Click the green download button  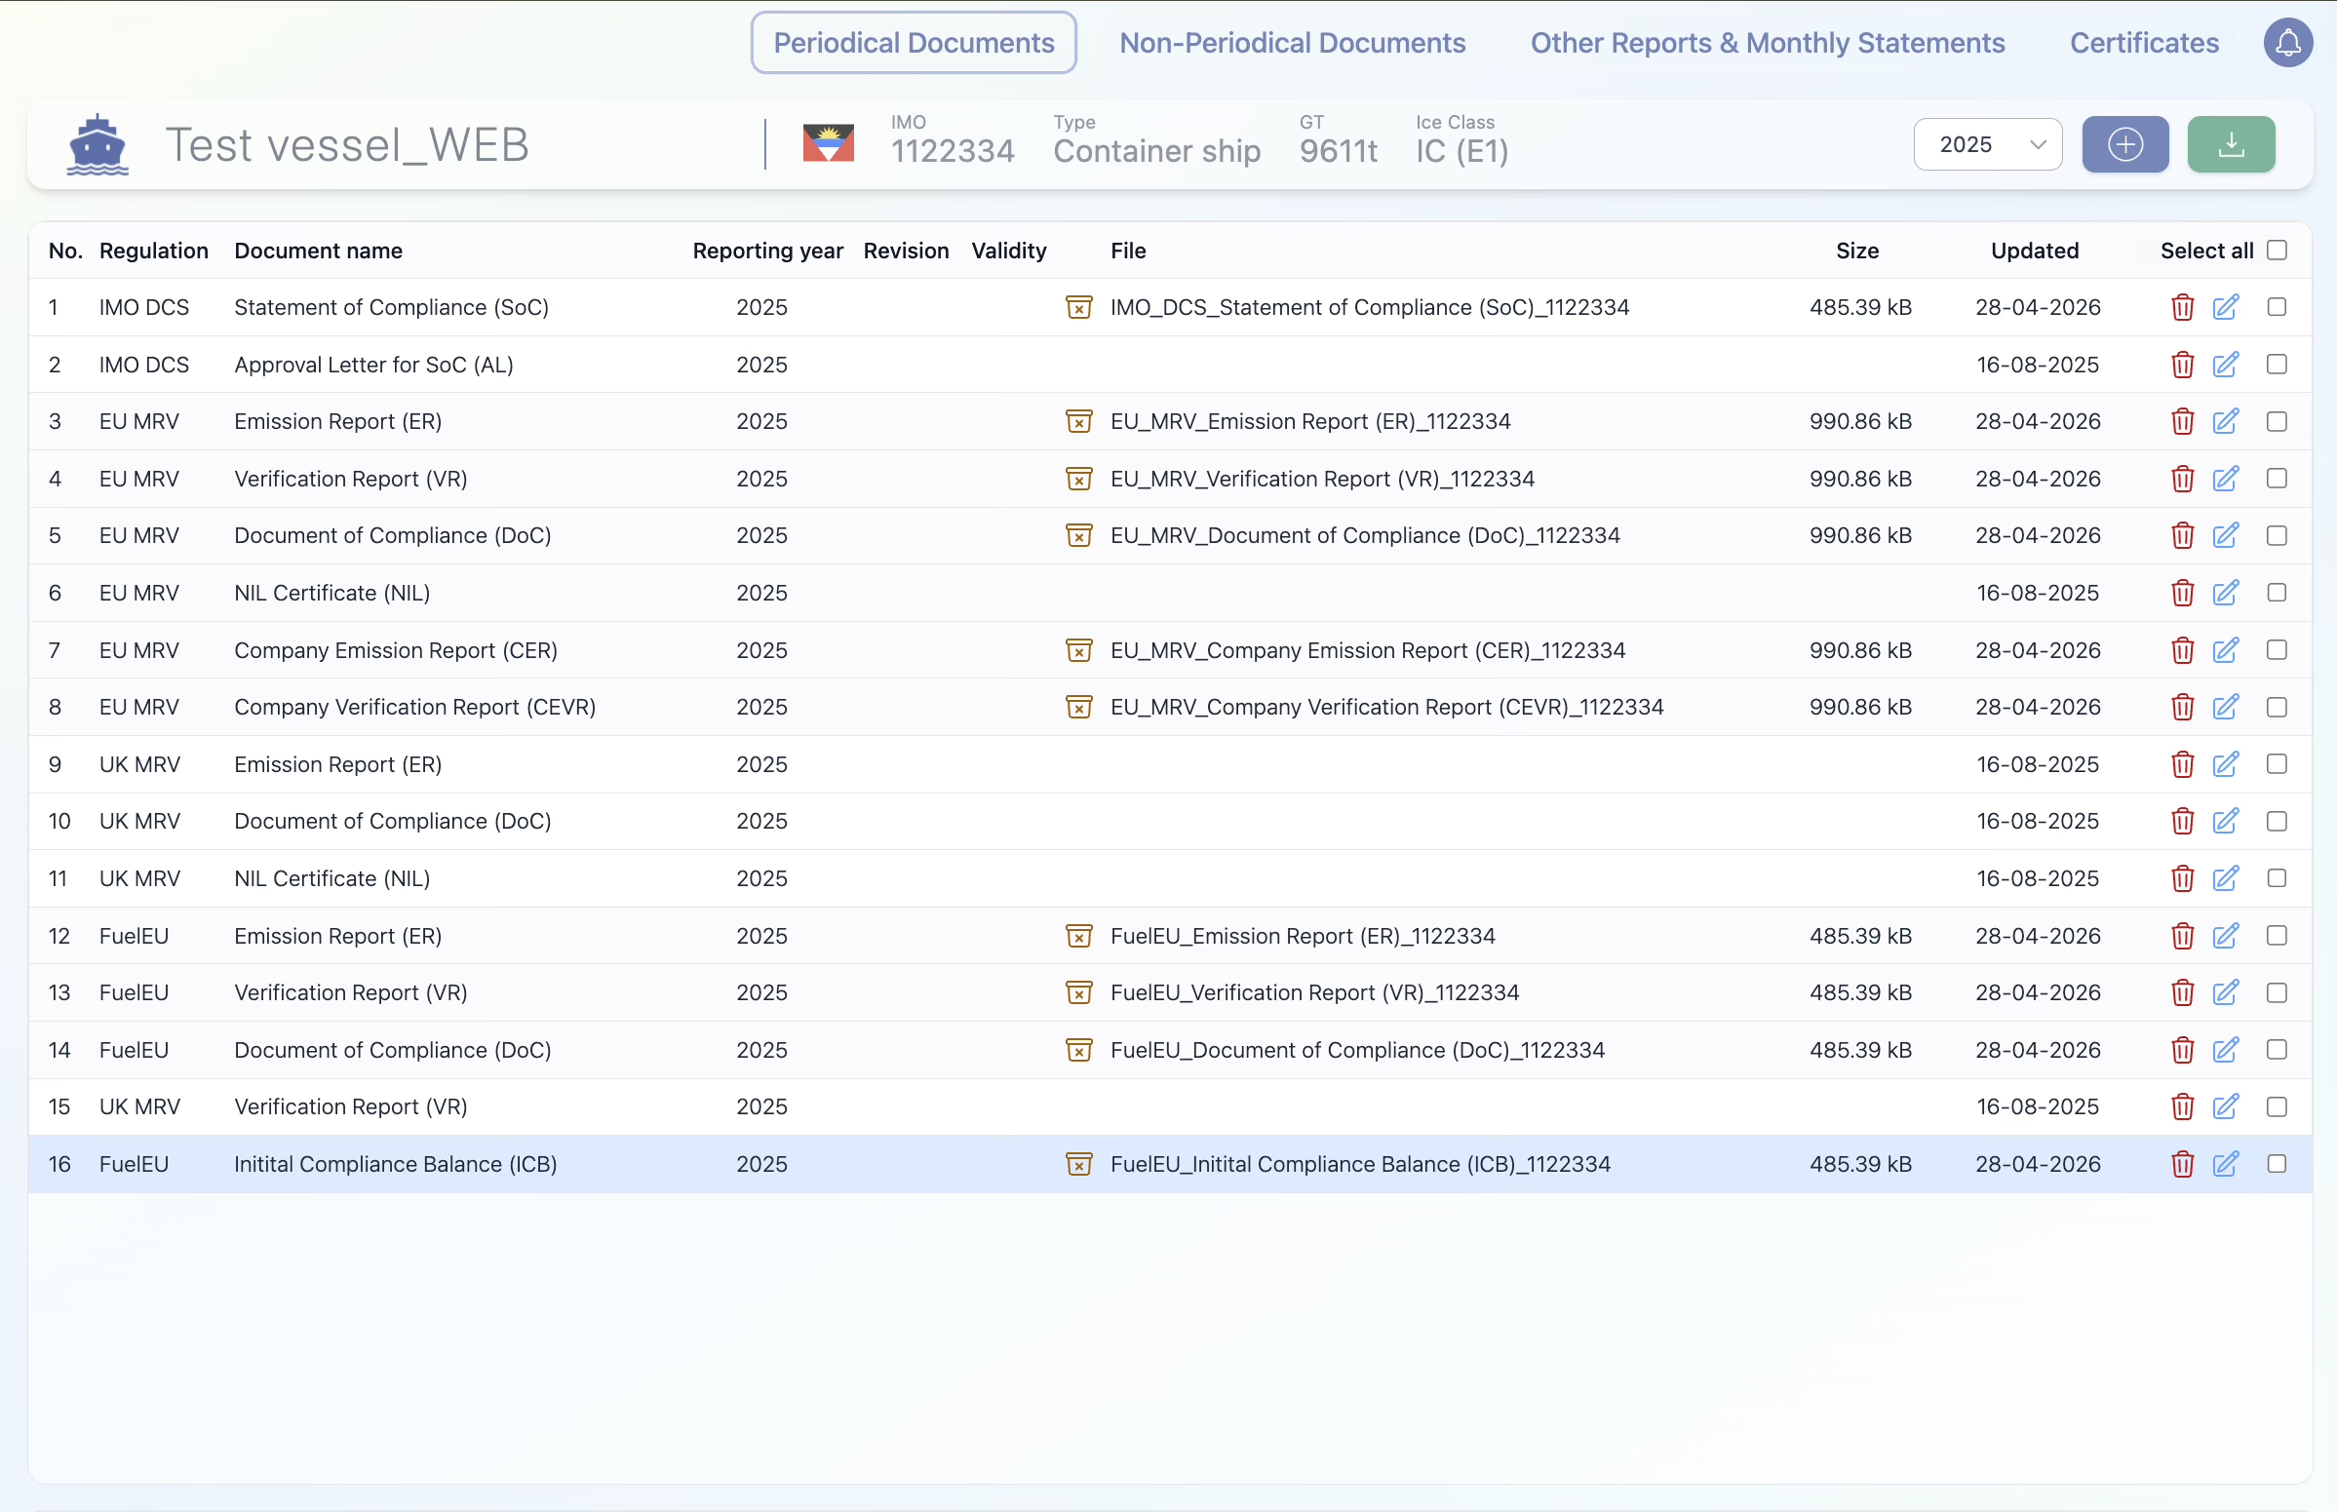click(2231, 144)
